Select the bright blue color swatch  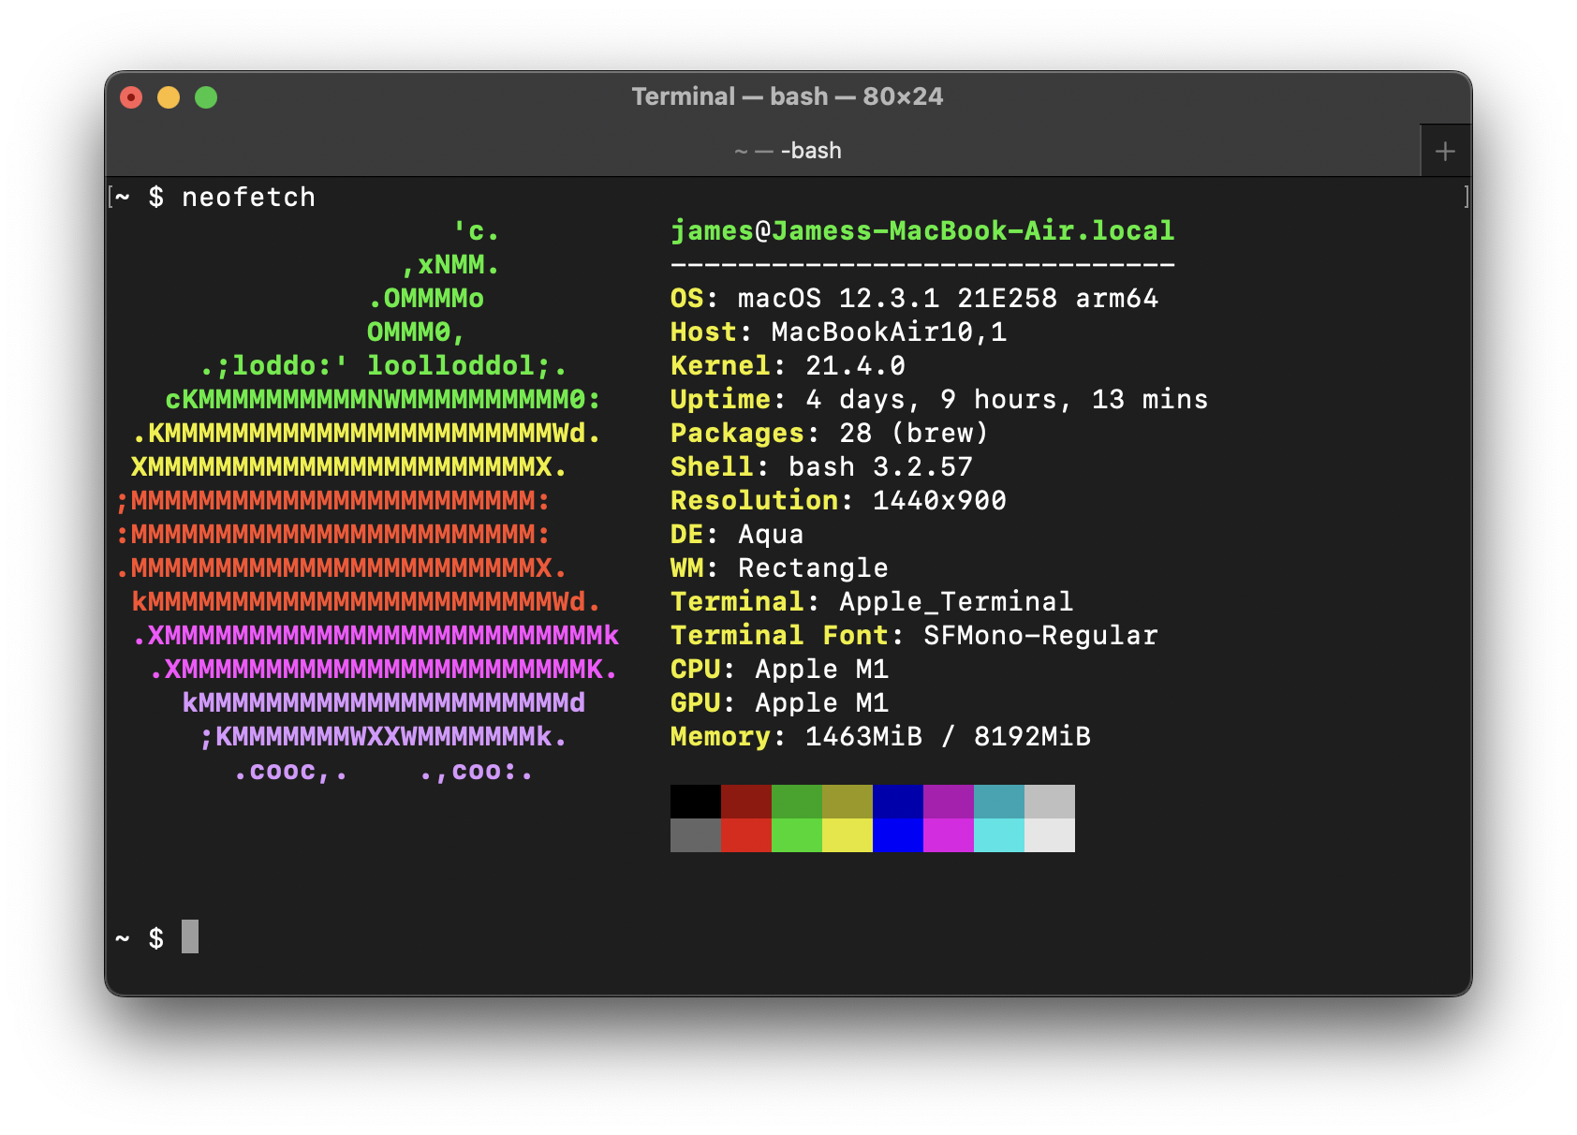coord(896,833)
